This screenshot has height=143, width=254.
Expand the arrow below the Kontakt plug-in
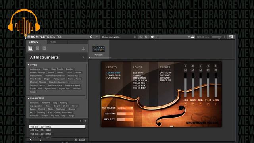click(90, 58)
